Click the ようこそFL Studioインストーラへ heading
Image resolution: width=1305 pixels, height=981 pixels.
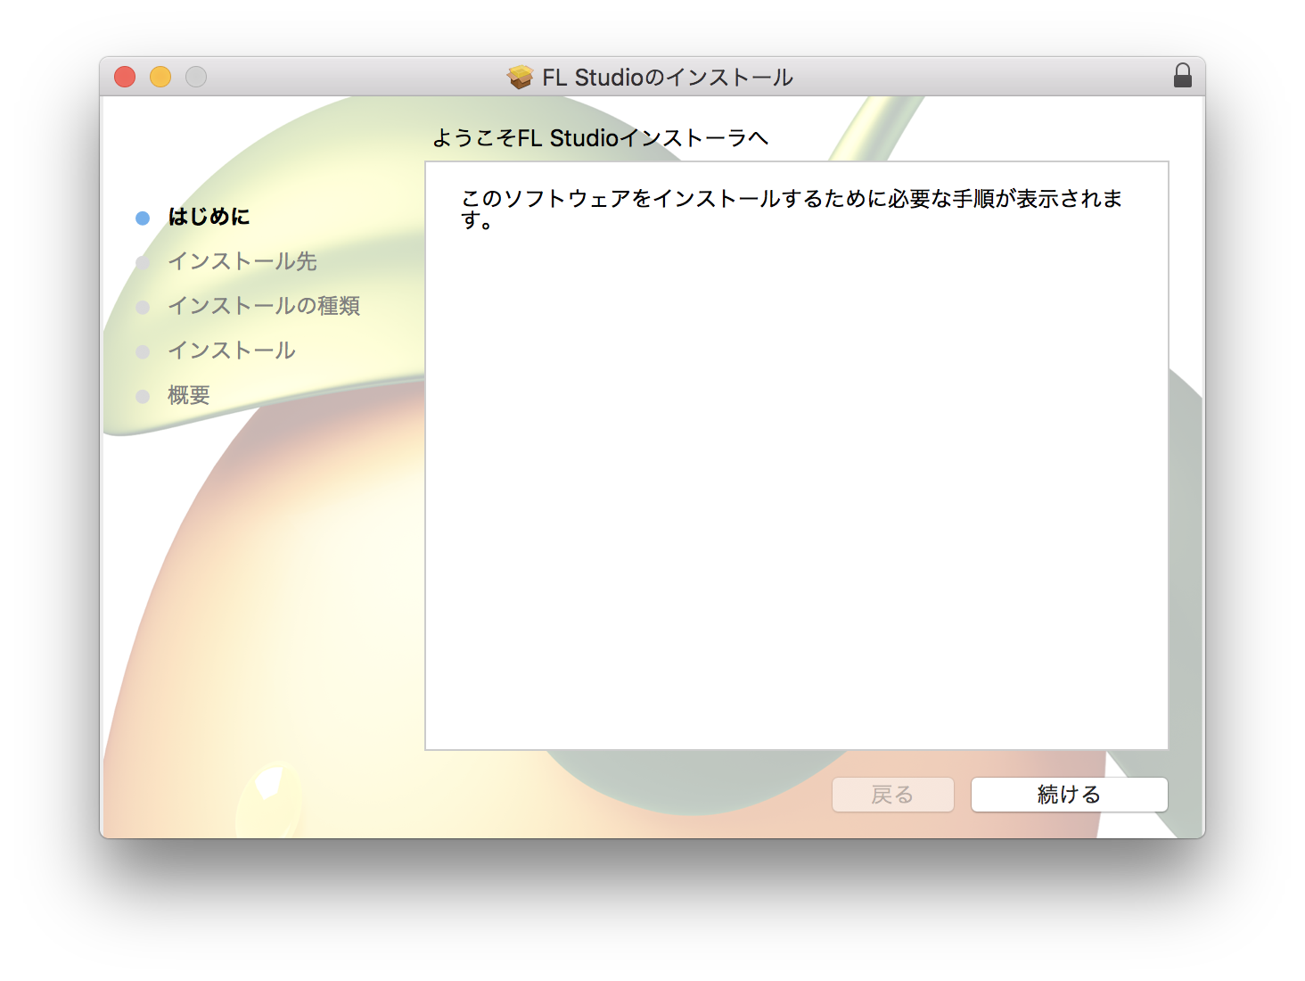(600, 138)
